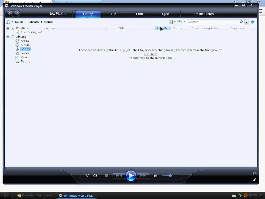The width and height of the screenshot is (265, 199).
Task: Sort by the Title column header
Action: (x=136, y=28)
